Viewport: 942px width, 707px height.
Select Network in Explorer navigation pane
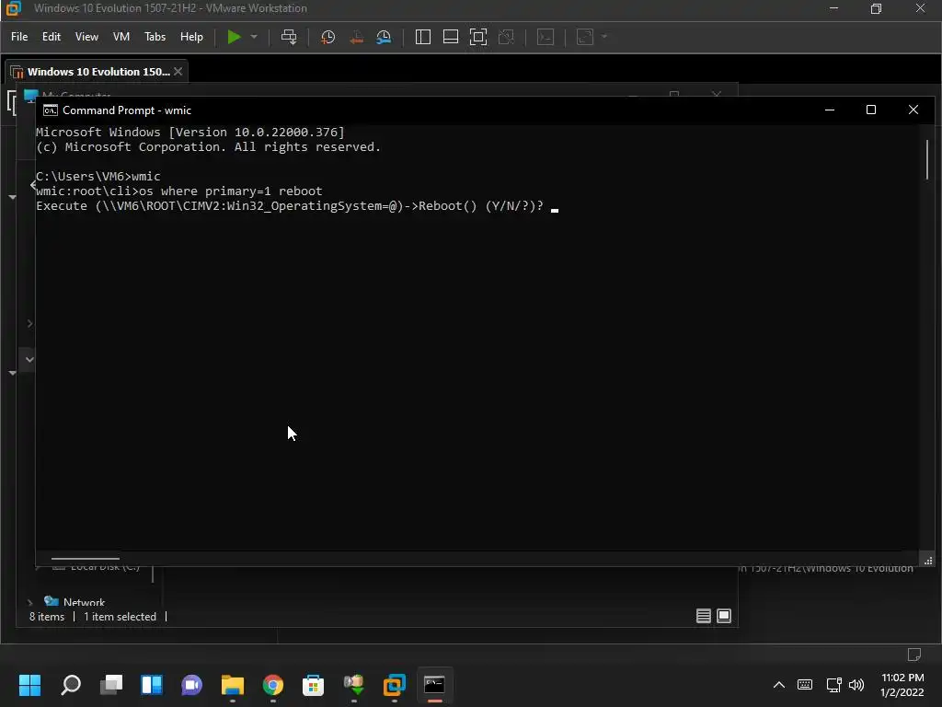[84, 602]
